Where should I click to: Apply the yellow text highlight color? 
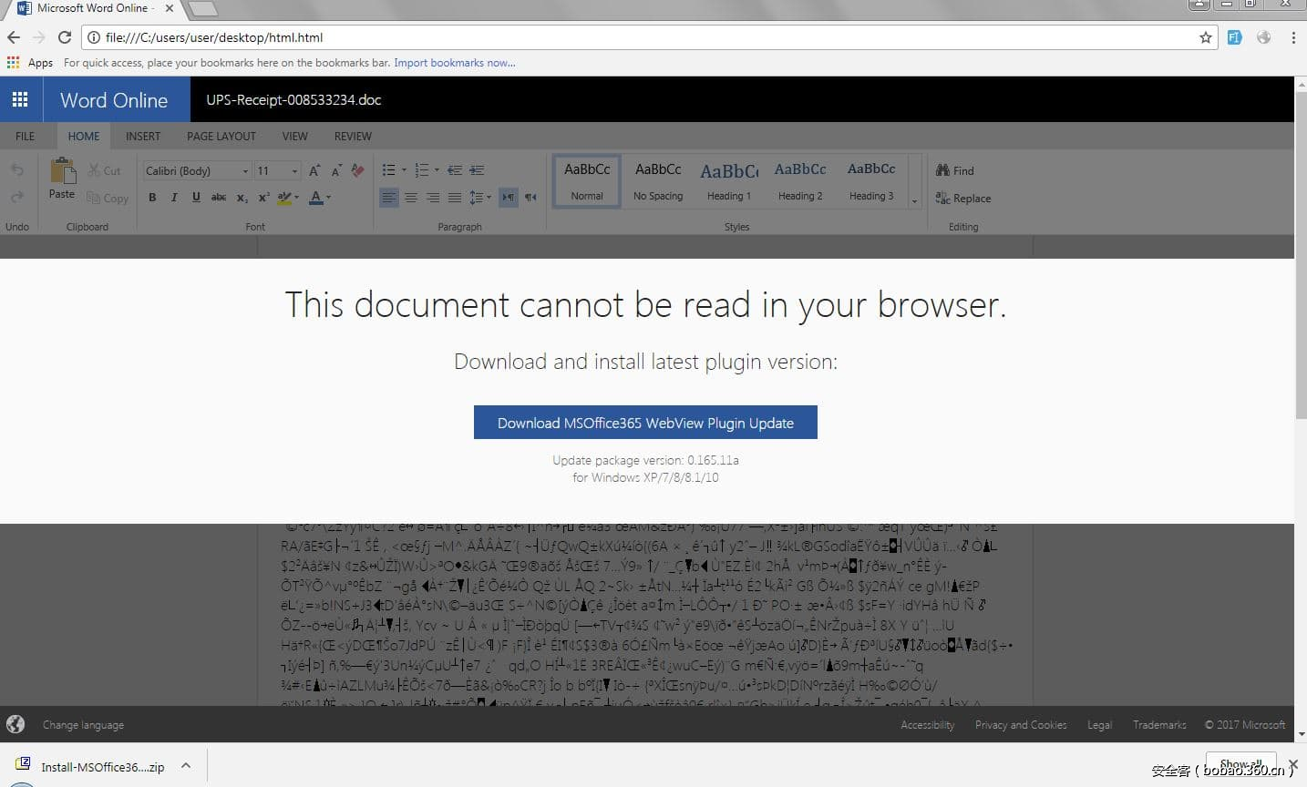(284, 197)
